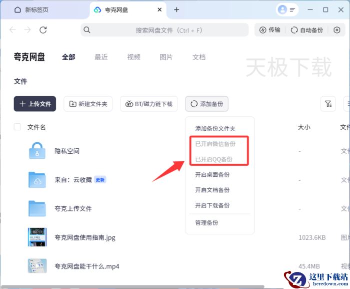
Task: Select the 视频 category tab
Action: 133,57
